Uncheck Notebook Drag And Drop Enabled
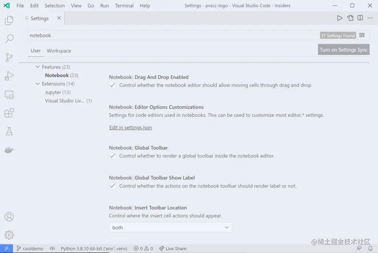The image size is (378, 253). [x=112, y=85]
